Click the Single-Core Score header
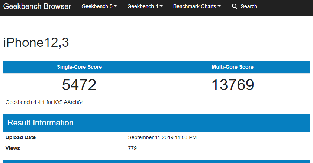The height and width of the screenshot is (163, 313). (x=80, y=67)
